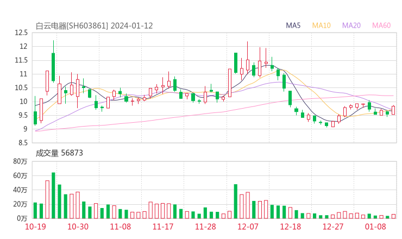Click the MA10 legend label
This screenshot has height=239, width=402.
coord(321,26)
